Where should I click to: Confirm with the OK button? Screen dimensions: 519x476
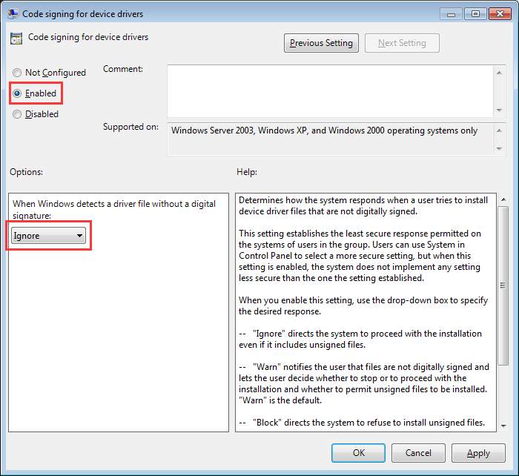coord(358,453)
